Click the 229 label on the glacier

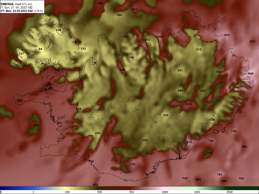166,115
